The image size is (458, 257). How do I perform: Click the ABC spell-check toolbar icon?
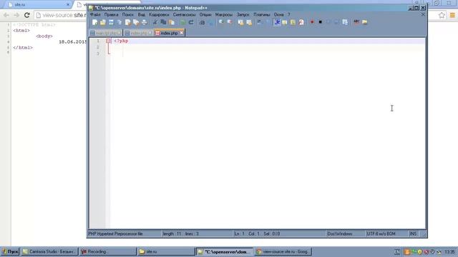356,22
